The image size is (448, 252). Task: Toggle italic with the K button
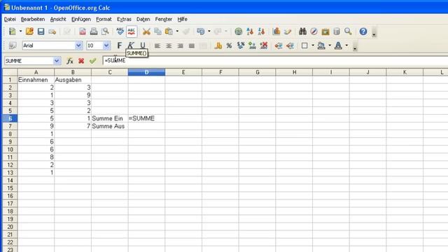pyautogui.click(x=131, y=45)
